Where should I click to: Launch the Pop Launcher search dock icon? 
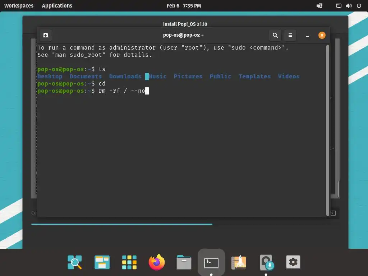(x=75, y=262)
